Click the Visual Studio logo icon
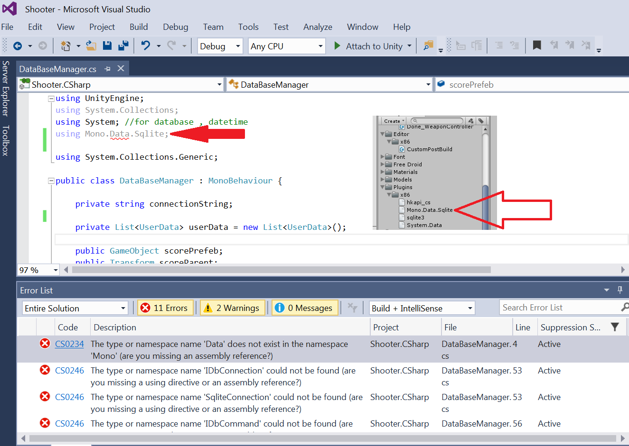Viewport: 629px width, 446px height. [9, 9]
